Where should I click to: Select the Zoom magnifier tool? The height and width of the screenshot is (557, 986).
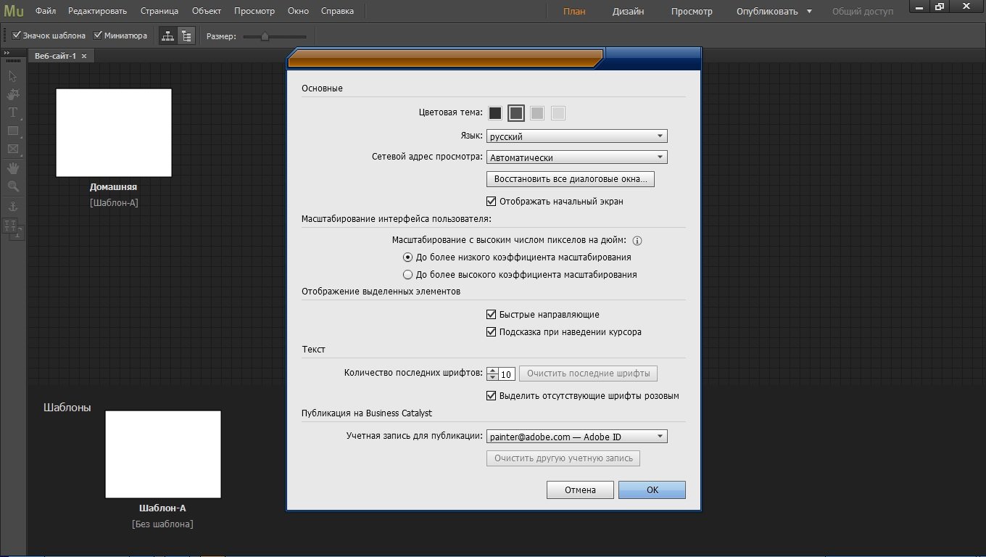click(13, 186)
